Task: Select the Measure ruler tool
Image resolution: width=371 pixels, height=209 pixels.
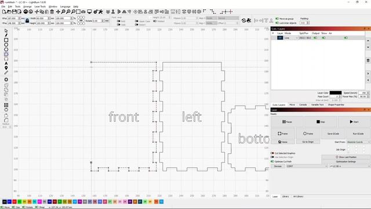Action: [6, 73]
